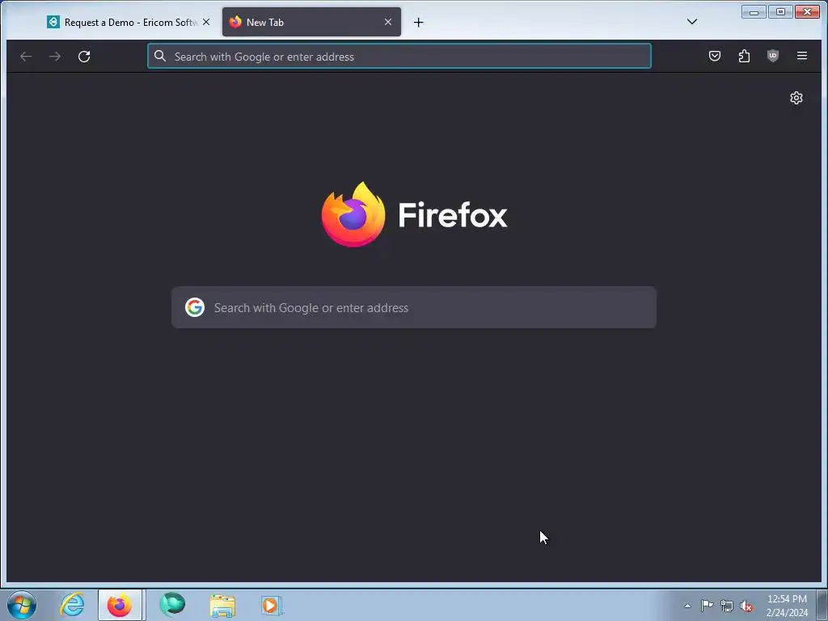This screenshot has height=621, width=828.
Task: Open clock showing 12:54 PM
Action: (787, 606)
